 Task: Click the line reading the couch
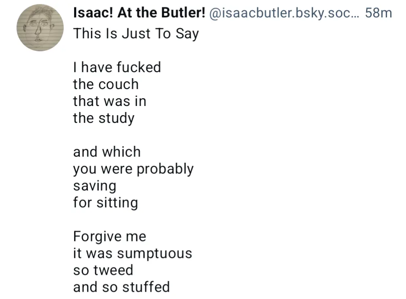(x=106, y=84)
